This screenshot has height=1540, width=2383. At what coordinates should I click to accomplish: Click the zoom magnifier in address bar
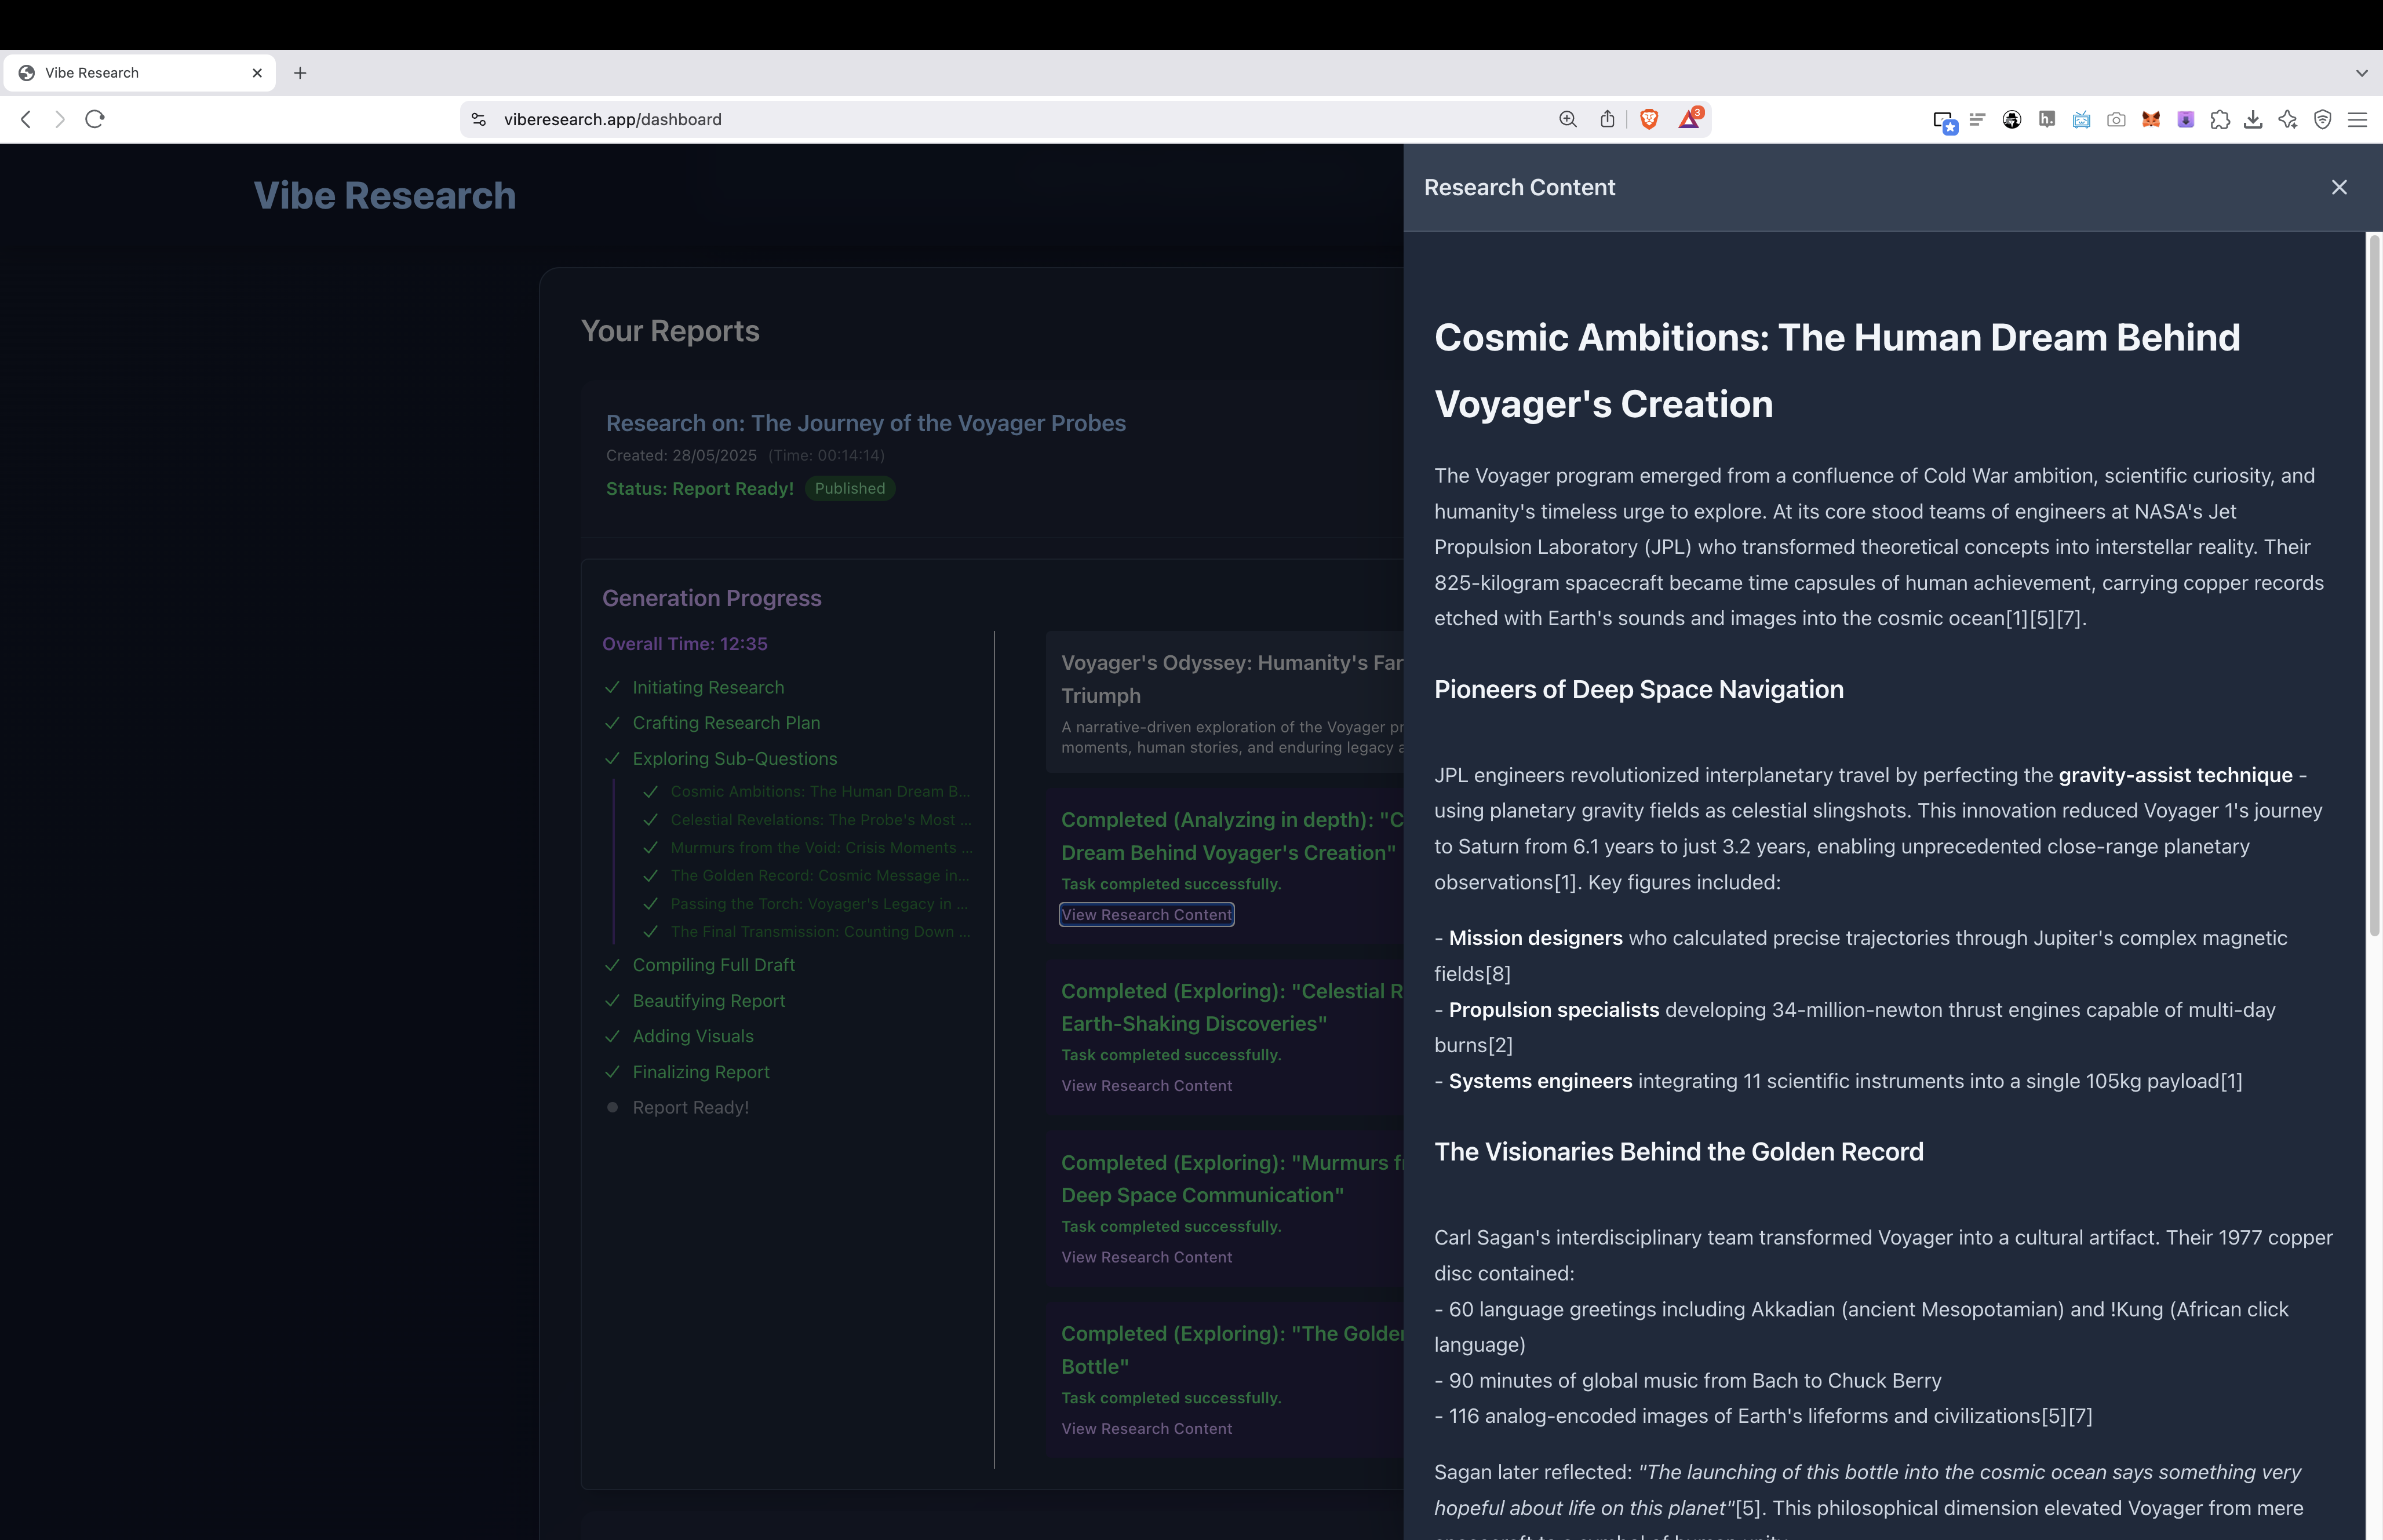[x=1568, y=119]
